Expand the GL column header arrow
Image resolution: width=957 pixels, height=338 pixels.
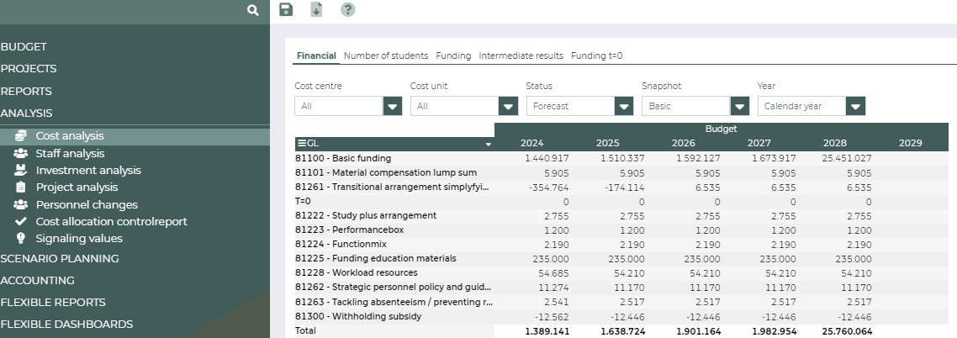489,145
